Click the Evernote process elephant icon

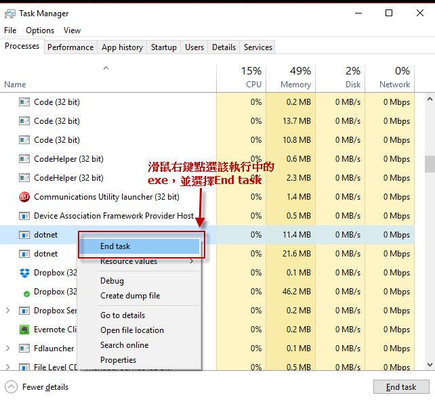click(x=24, y=330)
